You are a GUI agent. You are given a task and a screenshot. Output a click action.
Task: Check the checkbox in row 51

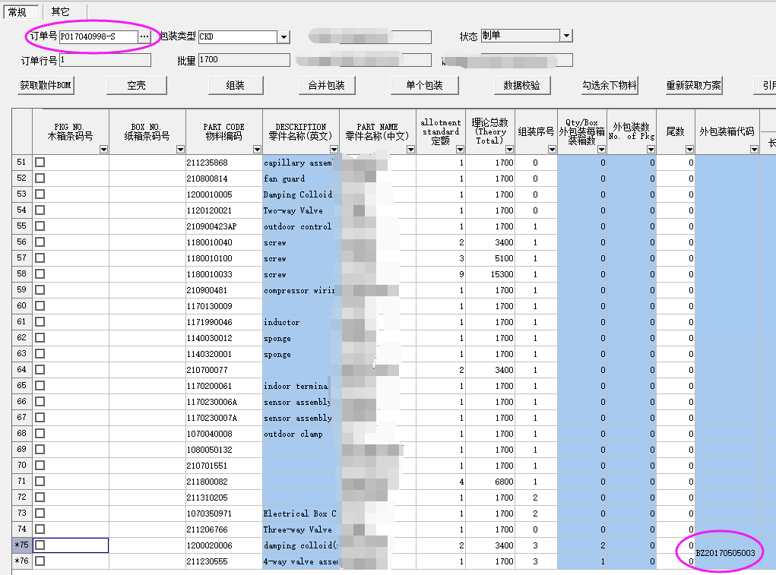click(x=40, y=162)
